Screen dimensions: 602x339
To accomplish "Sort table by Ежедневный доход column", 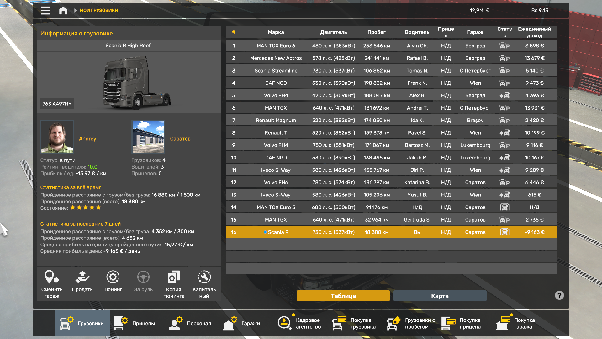I will tap(535, 32).
